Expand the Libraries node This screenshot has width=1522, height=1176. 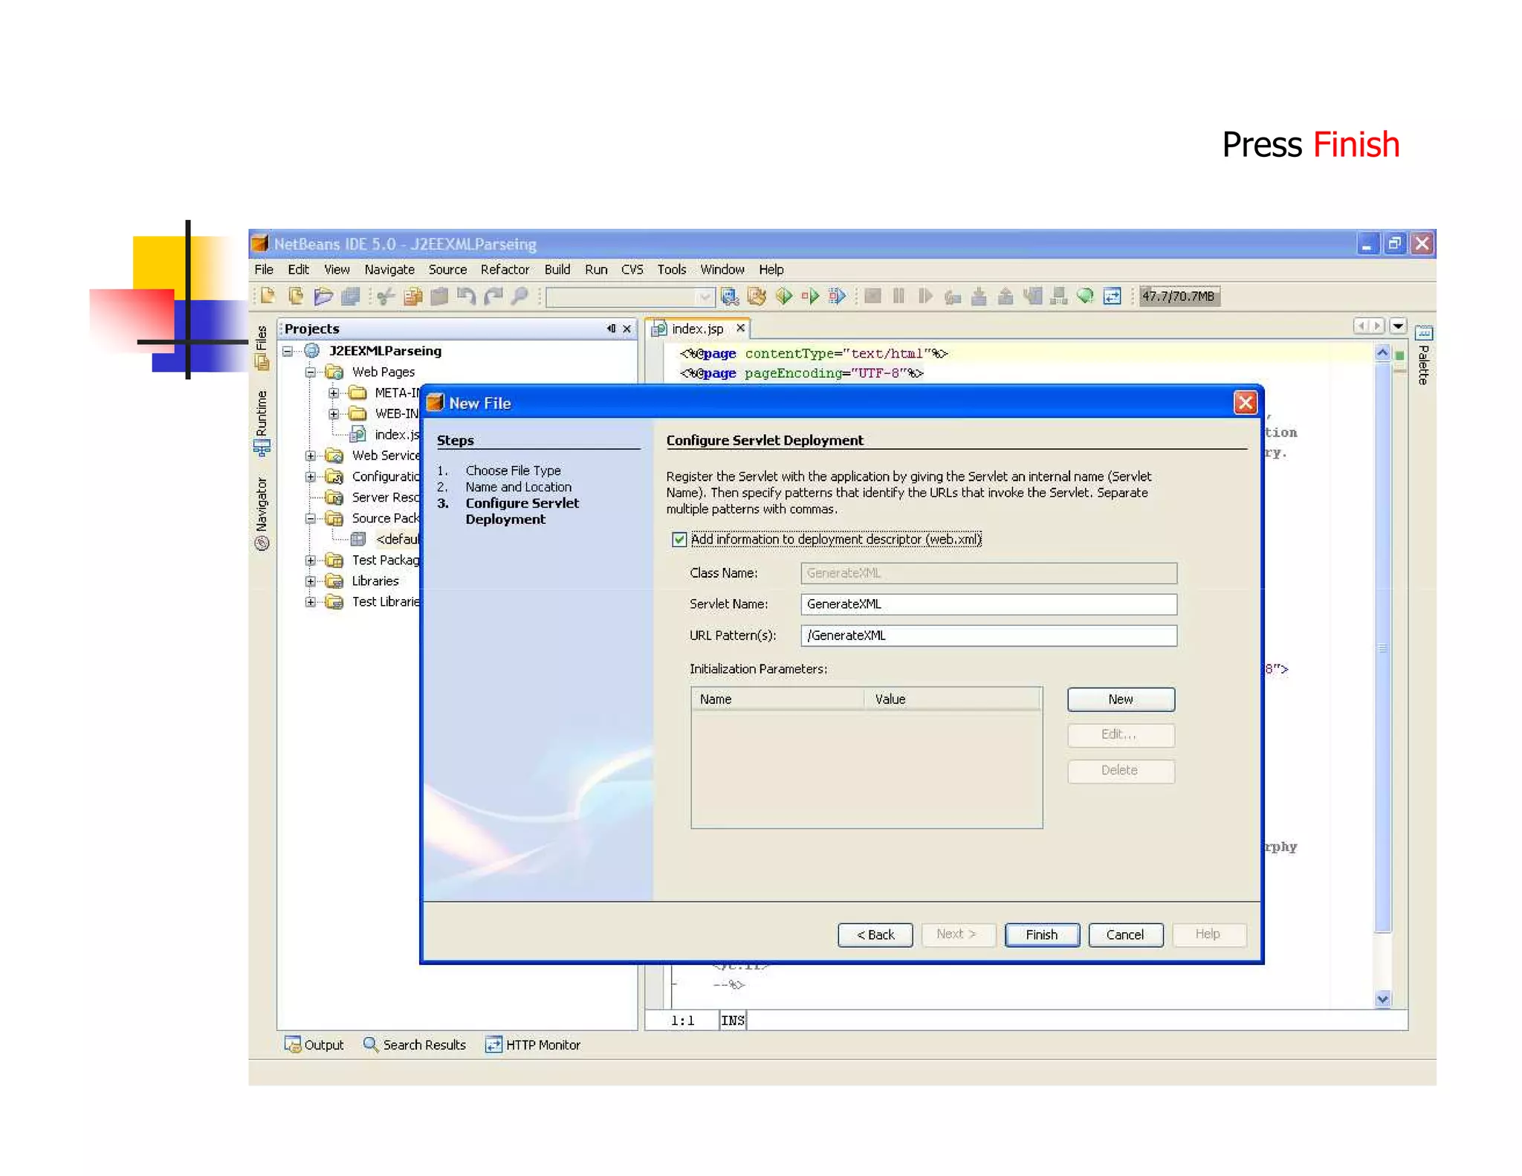311,581
